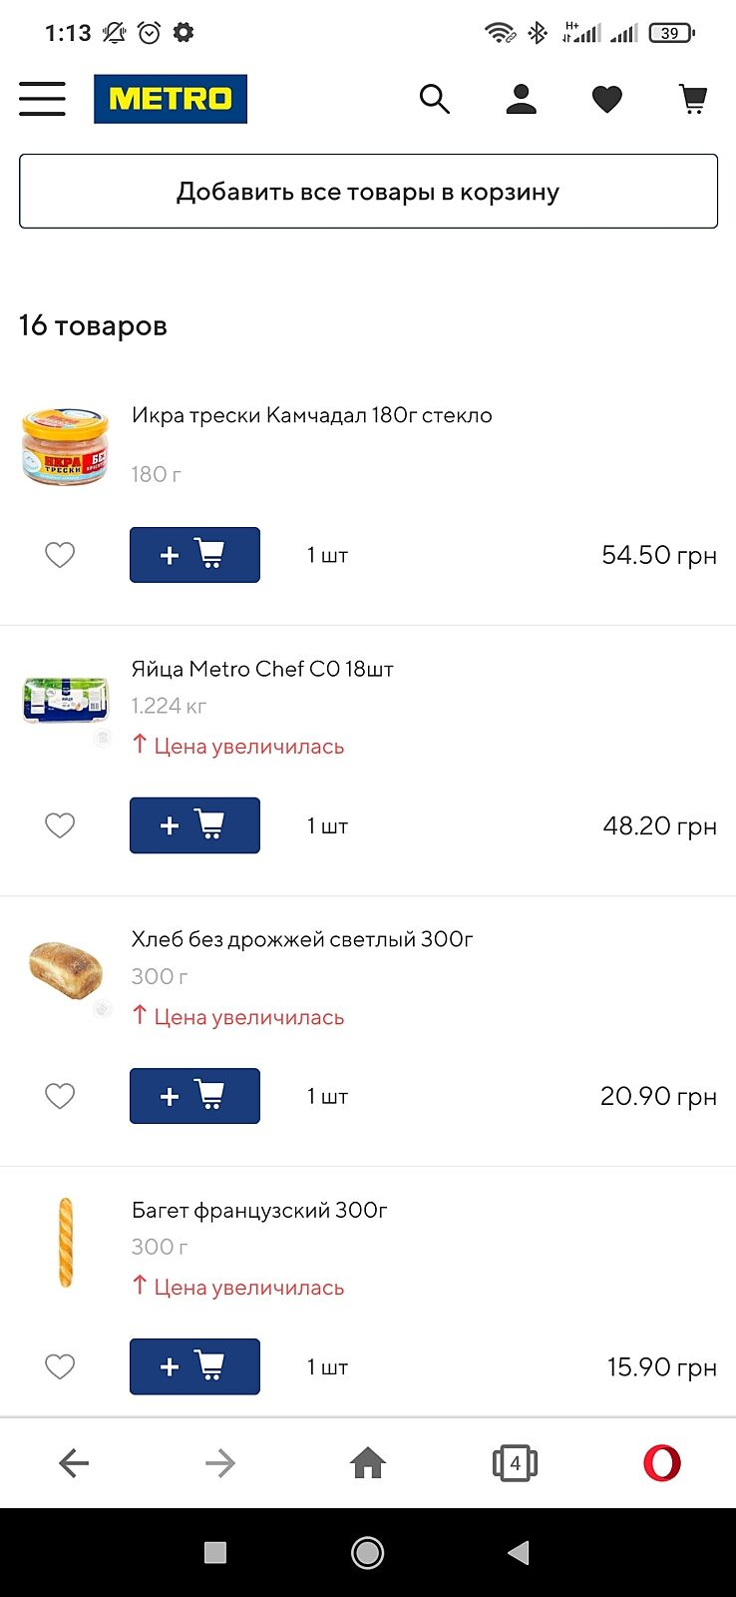Open the hamburger navigation menu
Viewport: 736px width, 1597px height.
[42, 99]
